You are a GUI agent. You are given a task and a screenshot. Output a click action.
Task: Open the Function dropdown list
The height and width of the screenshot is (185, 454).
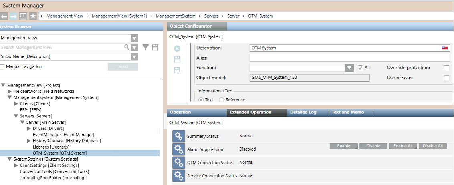pyautogui.click(x=349, y=68)
